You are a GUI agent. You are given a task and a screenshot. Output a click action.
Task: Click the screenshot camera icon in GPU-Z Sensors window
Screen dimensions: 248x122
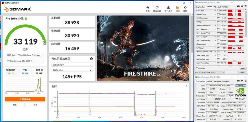click(x=238, y=6)
